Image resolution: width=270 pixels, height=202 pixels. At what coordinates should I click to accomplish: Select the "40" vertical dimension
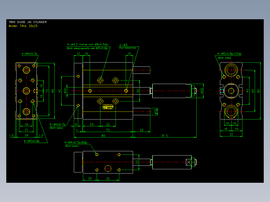[x=247, y=91]
